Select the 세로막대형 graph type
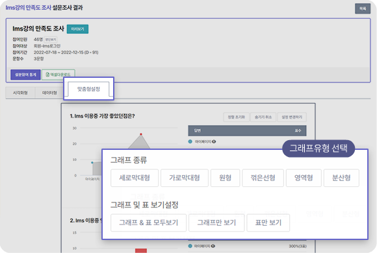Screen dimensions: 377x253 pyautogui.click(x=135, y=178)
